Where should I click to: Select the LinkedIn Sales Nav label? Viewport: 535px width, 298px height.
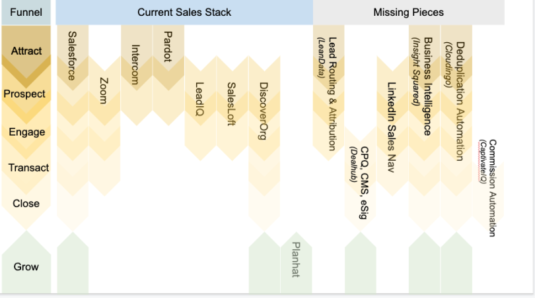coord(392,127)
